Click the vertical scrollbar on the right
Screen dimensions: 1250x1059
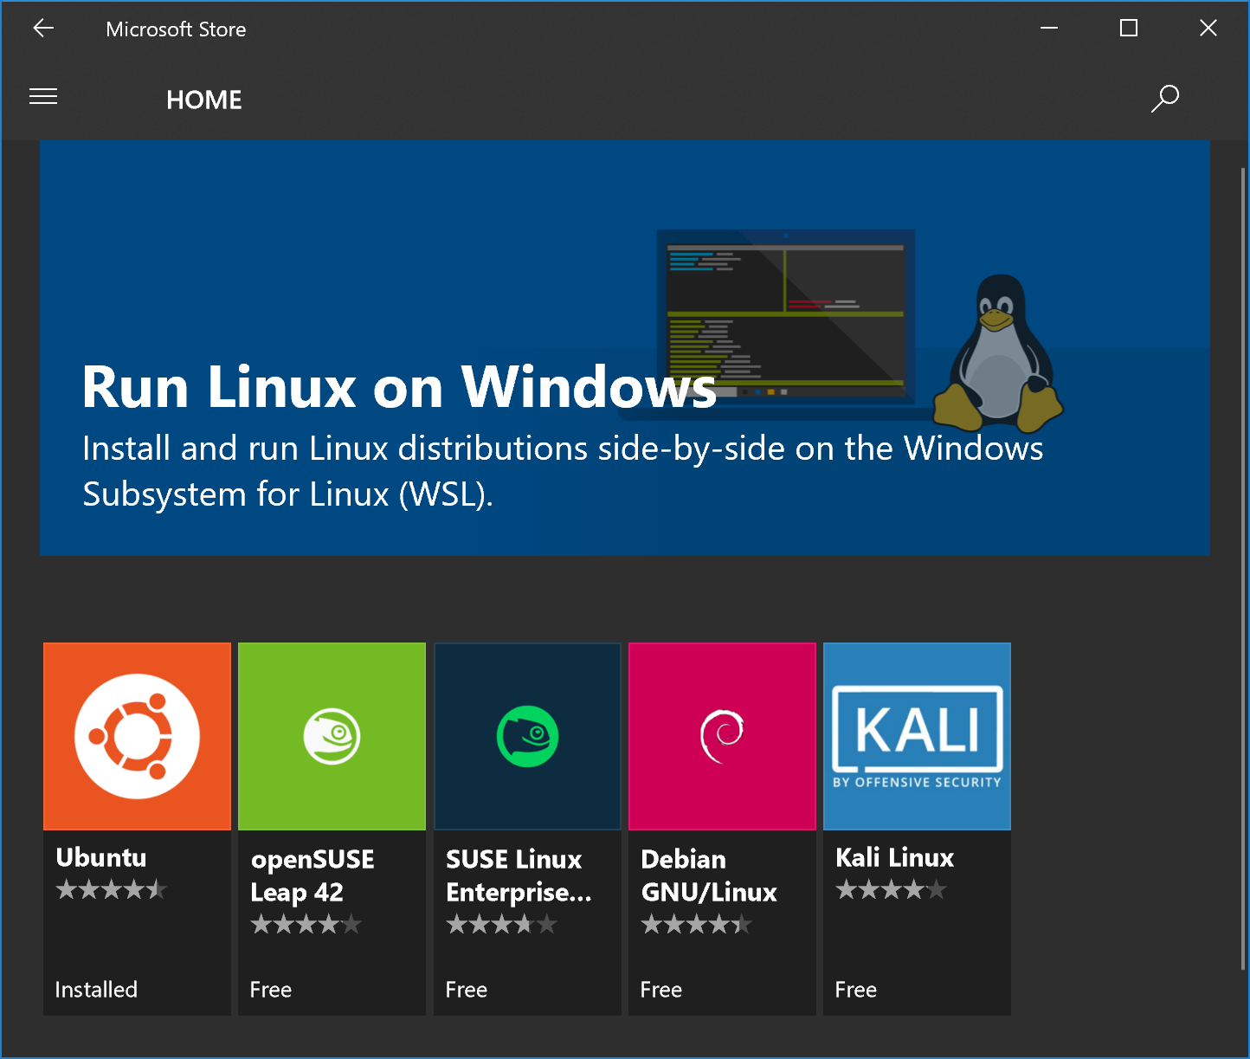(1243, 567)
